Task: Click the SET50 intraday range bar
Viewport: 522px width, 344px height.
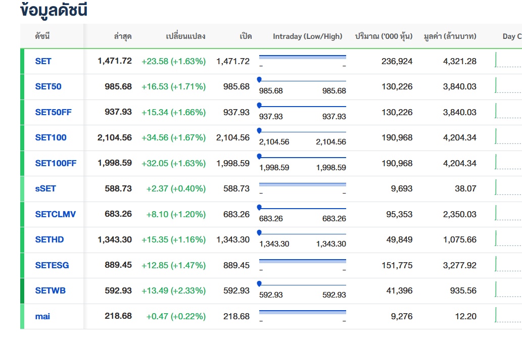Action: point(302,81)
